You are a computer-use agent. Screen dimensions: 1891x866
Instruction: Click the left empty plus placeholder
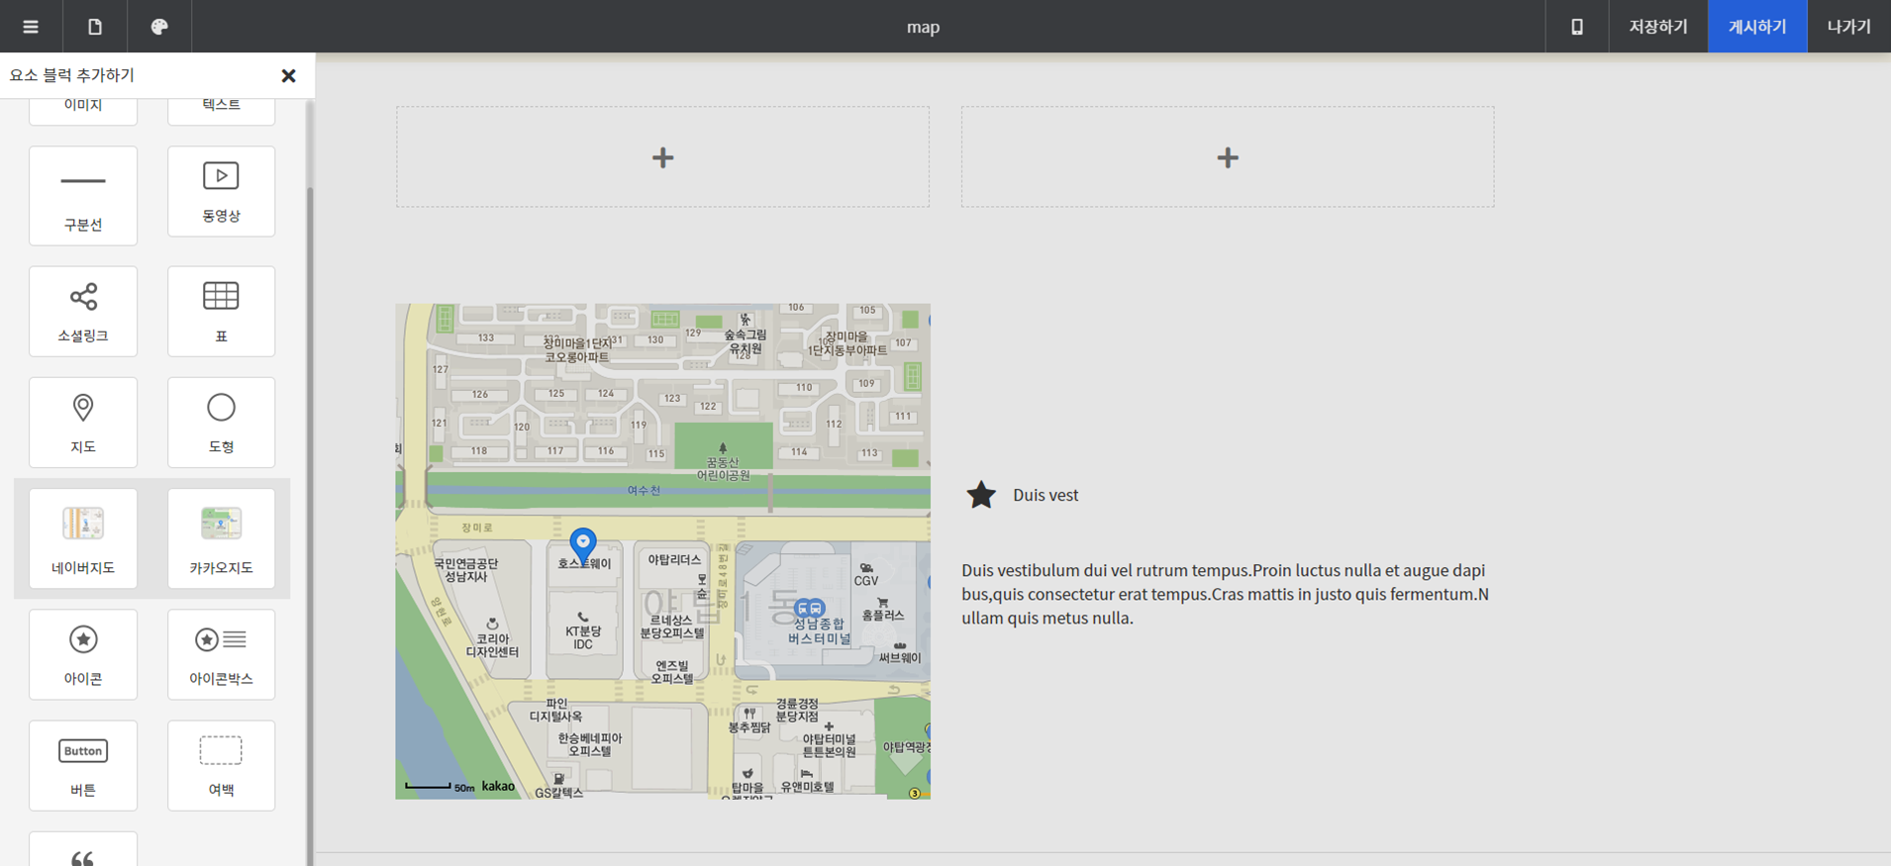click(662, 157)
